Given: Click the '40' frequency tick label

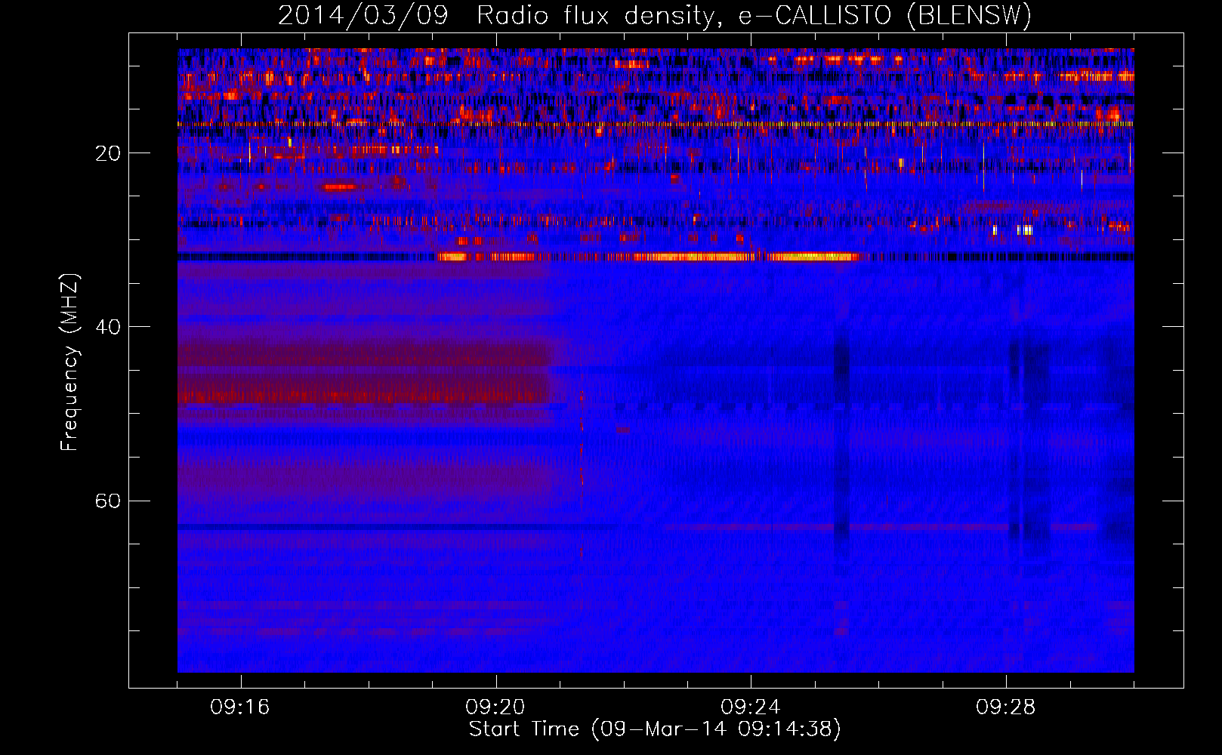Looking at the screenshot, I should tap(108, 327).
